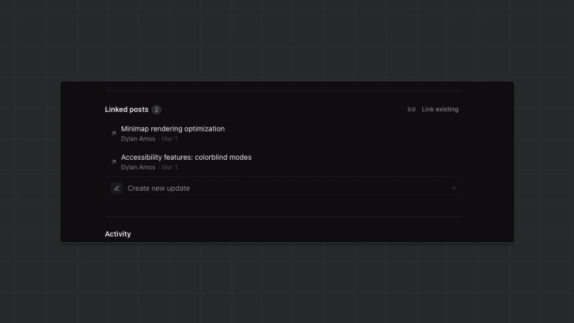Click the Link existing chain icon
574x323 pixels.
tap(411, 109)
